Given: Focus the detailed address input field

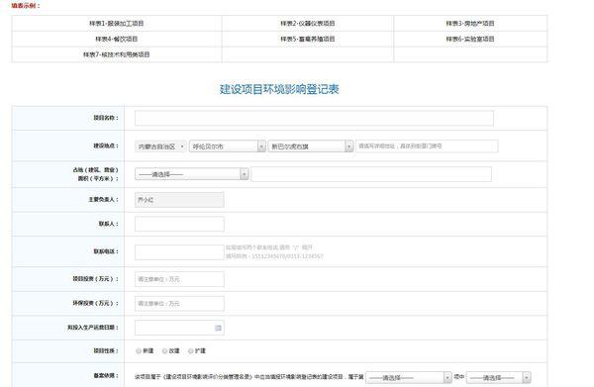Looking at the screenshot, I should 427,146.
